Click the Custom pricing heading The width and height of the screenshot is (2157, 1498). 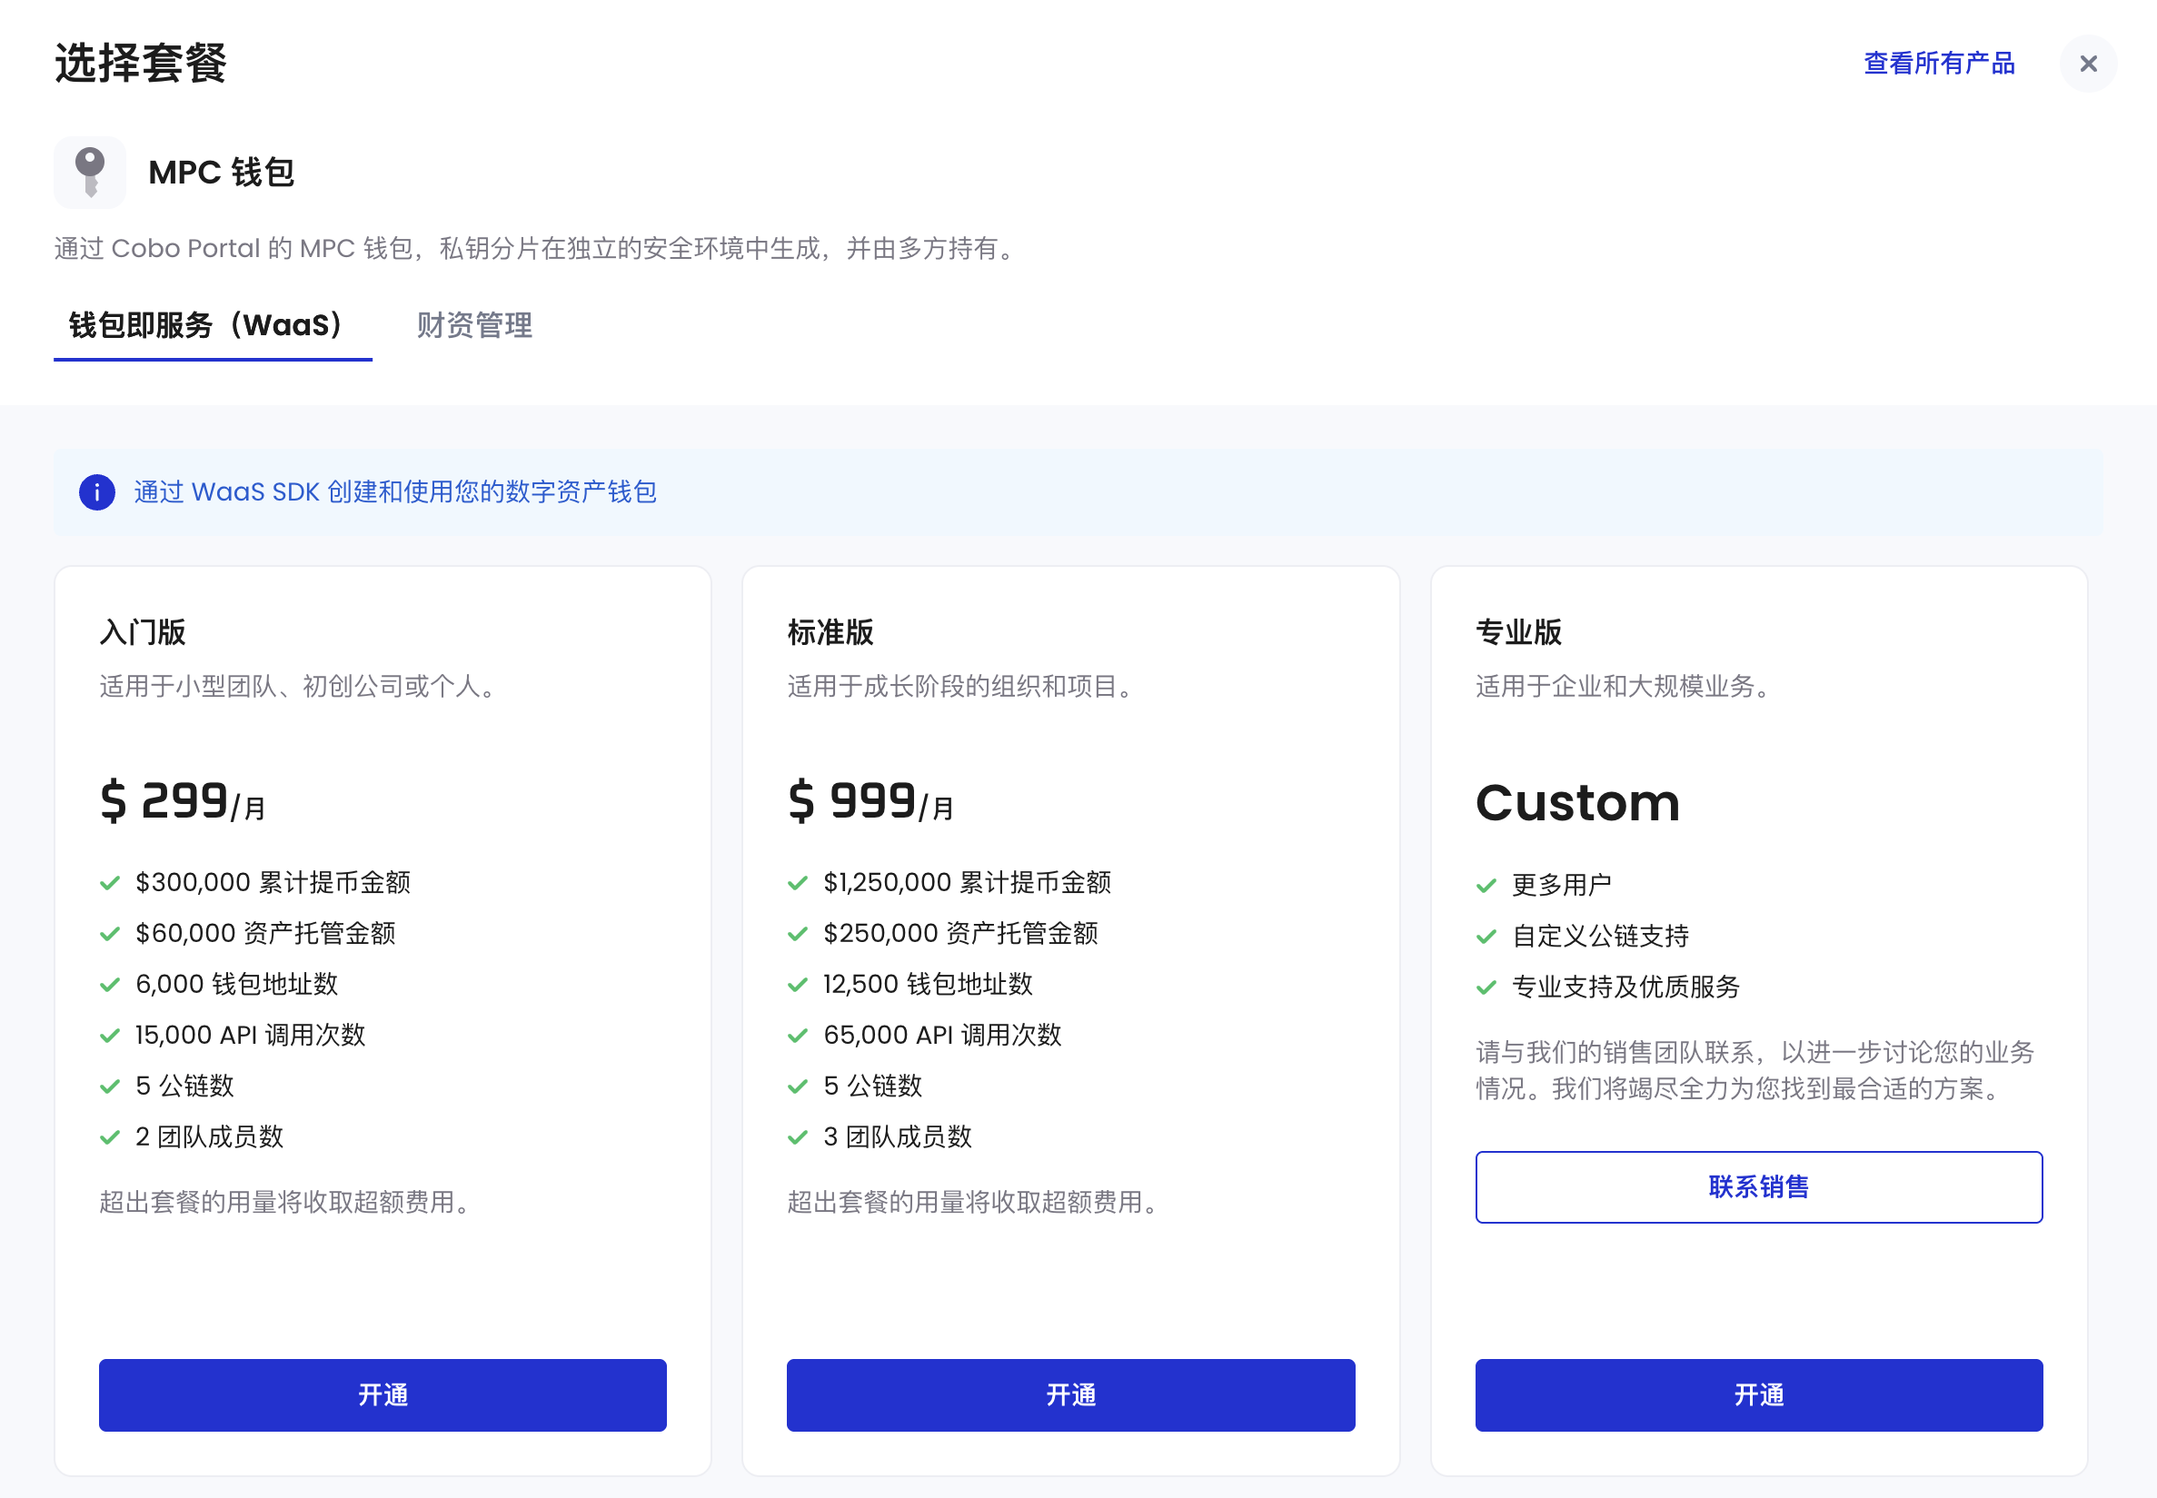pos(1577,803)
